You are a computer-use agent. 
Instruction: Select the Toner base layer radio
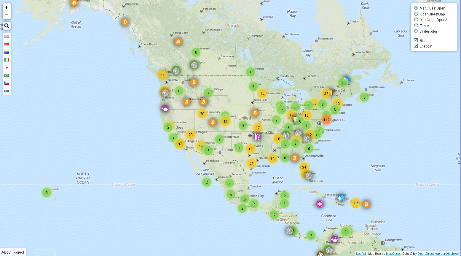tap(416, 26)
